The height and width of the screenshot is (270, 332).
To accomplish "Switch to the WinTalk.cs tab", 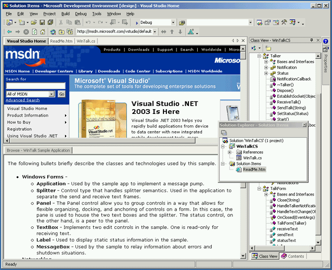I will [x=86, y=41].
